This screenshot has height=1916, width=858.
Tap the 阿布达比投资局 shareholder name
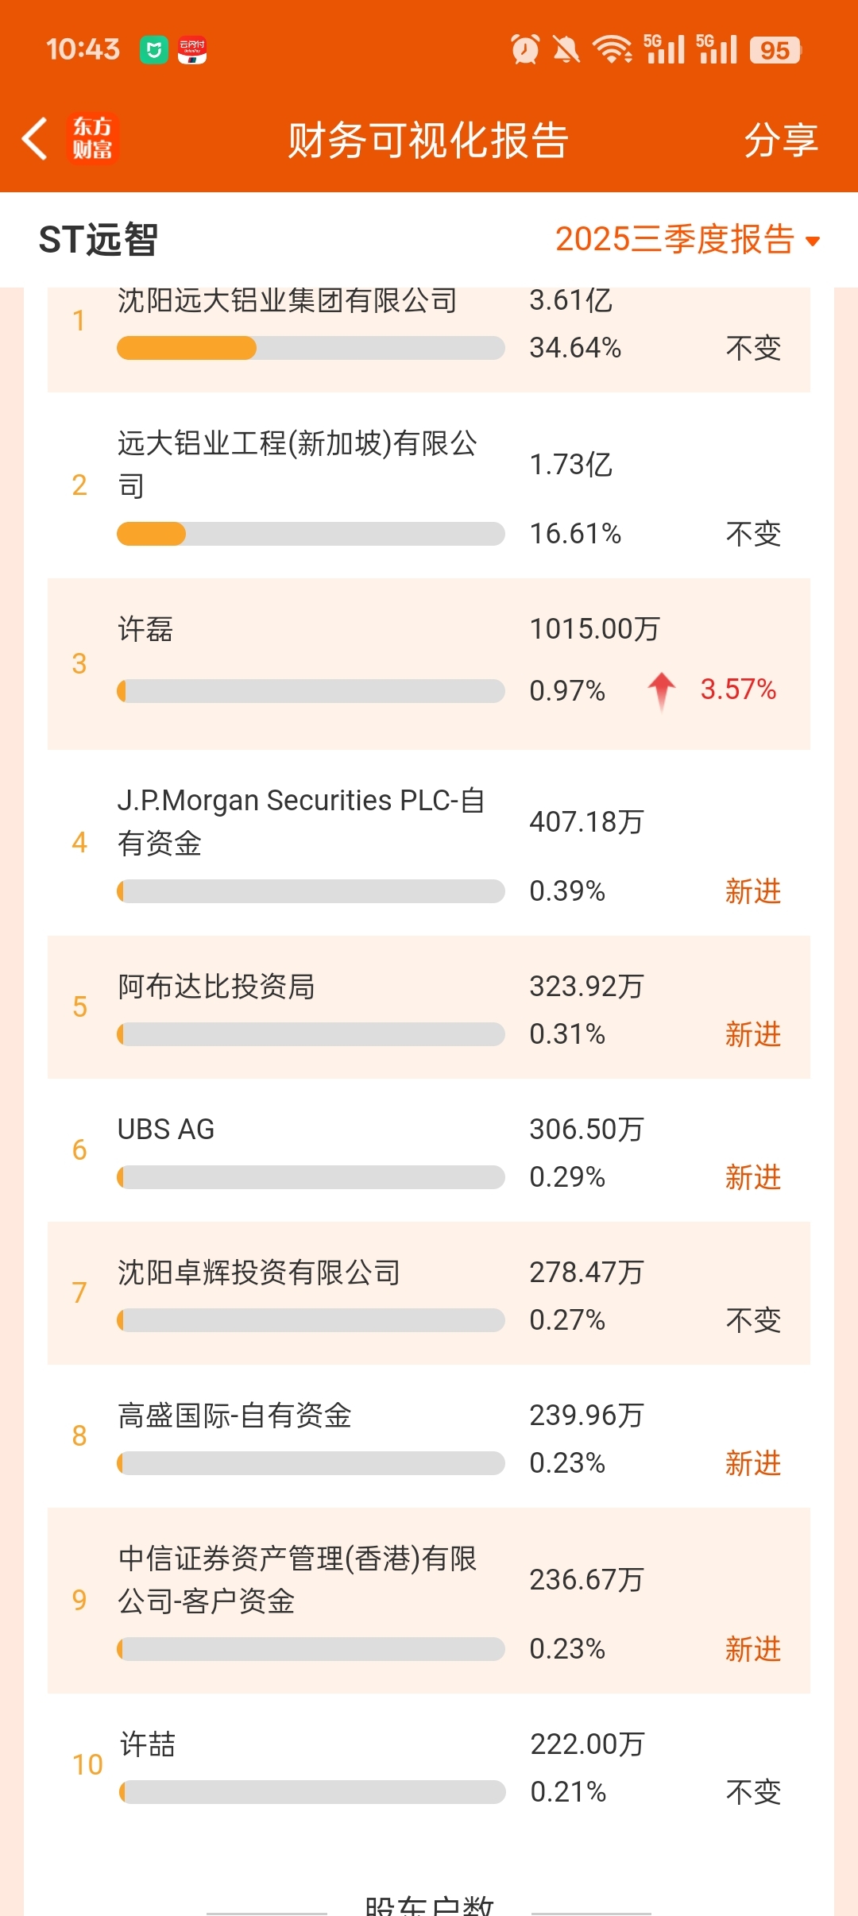click(x=216, y=987)
